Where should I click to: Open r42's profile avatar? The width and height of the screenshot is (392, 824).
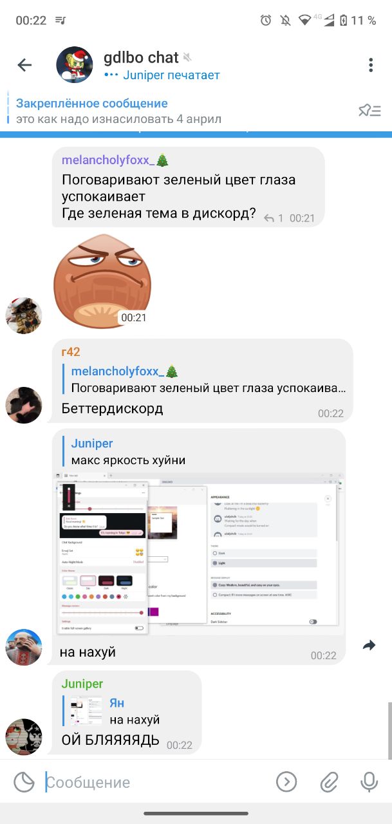(24, 405)
